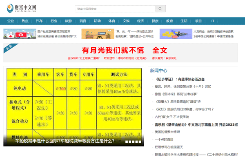Viewport: 245px width, 157px height.
Task: Open the coins and plane thumbnail
Action: click(x=176, y=34)
